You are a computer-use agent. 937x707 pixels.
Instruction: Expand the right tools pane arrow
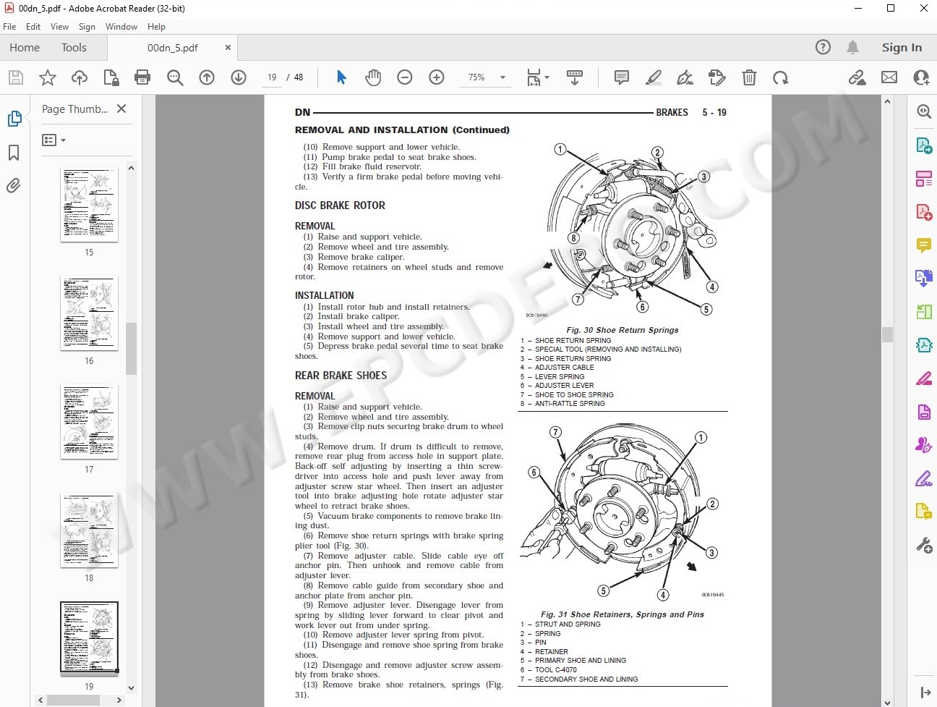pyautogui.click(x=925, y=693)
